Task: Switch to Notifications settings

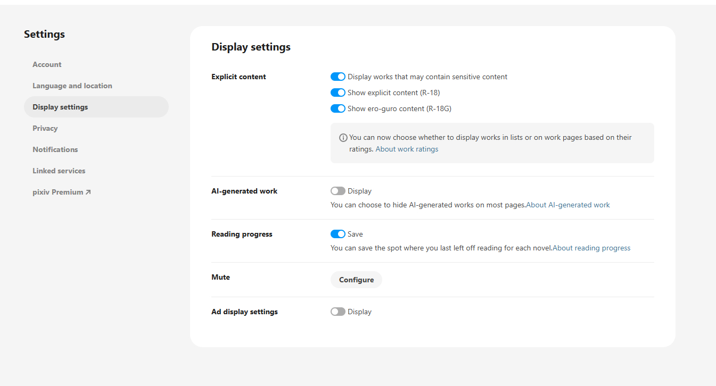Action: 55,150
